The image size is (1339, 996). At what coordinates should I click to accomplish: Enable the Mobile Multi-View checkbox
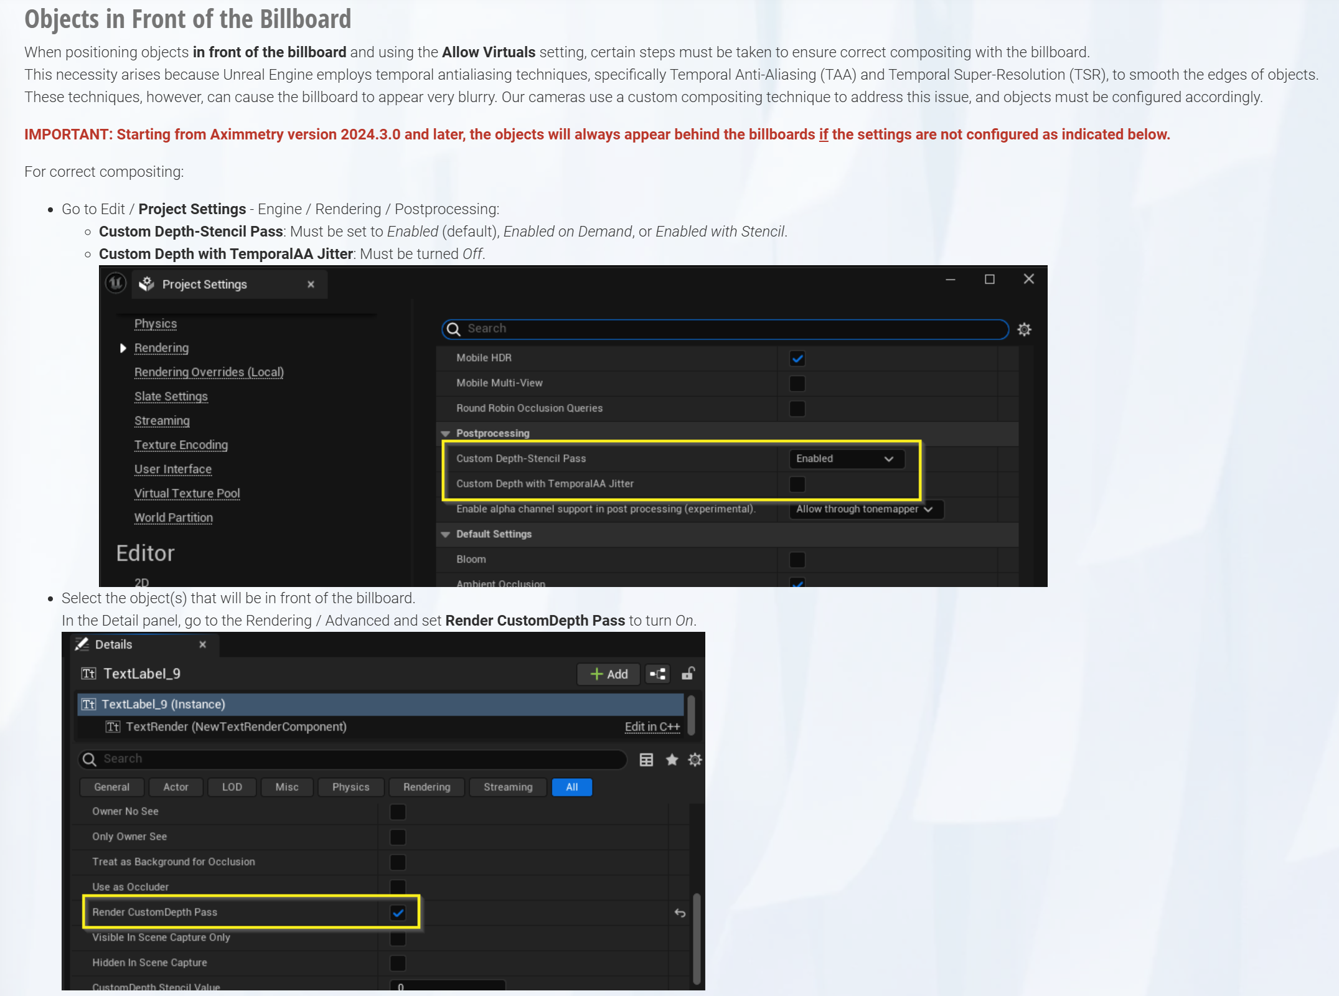pos(797,383)
